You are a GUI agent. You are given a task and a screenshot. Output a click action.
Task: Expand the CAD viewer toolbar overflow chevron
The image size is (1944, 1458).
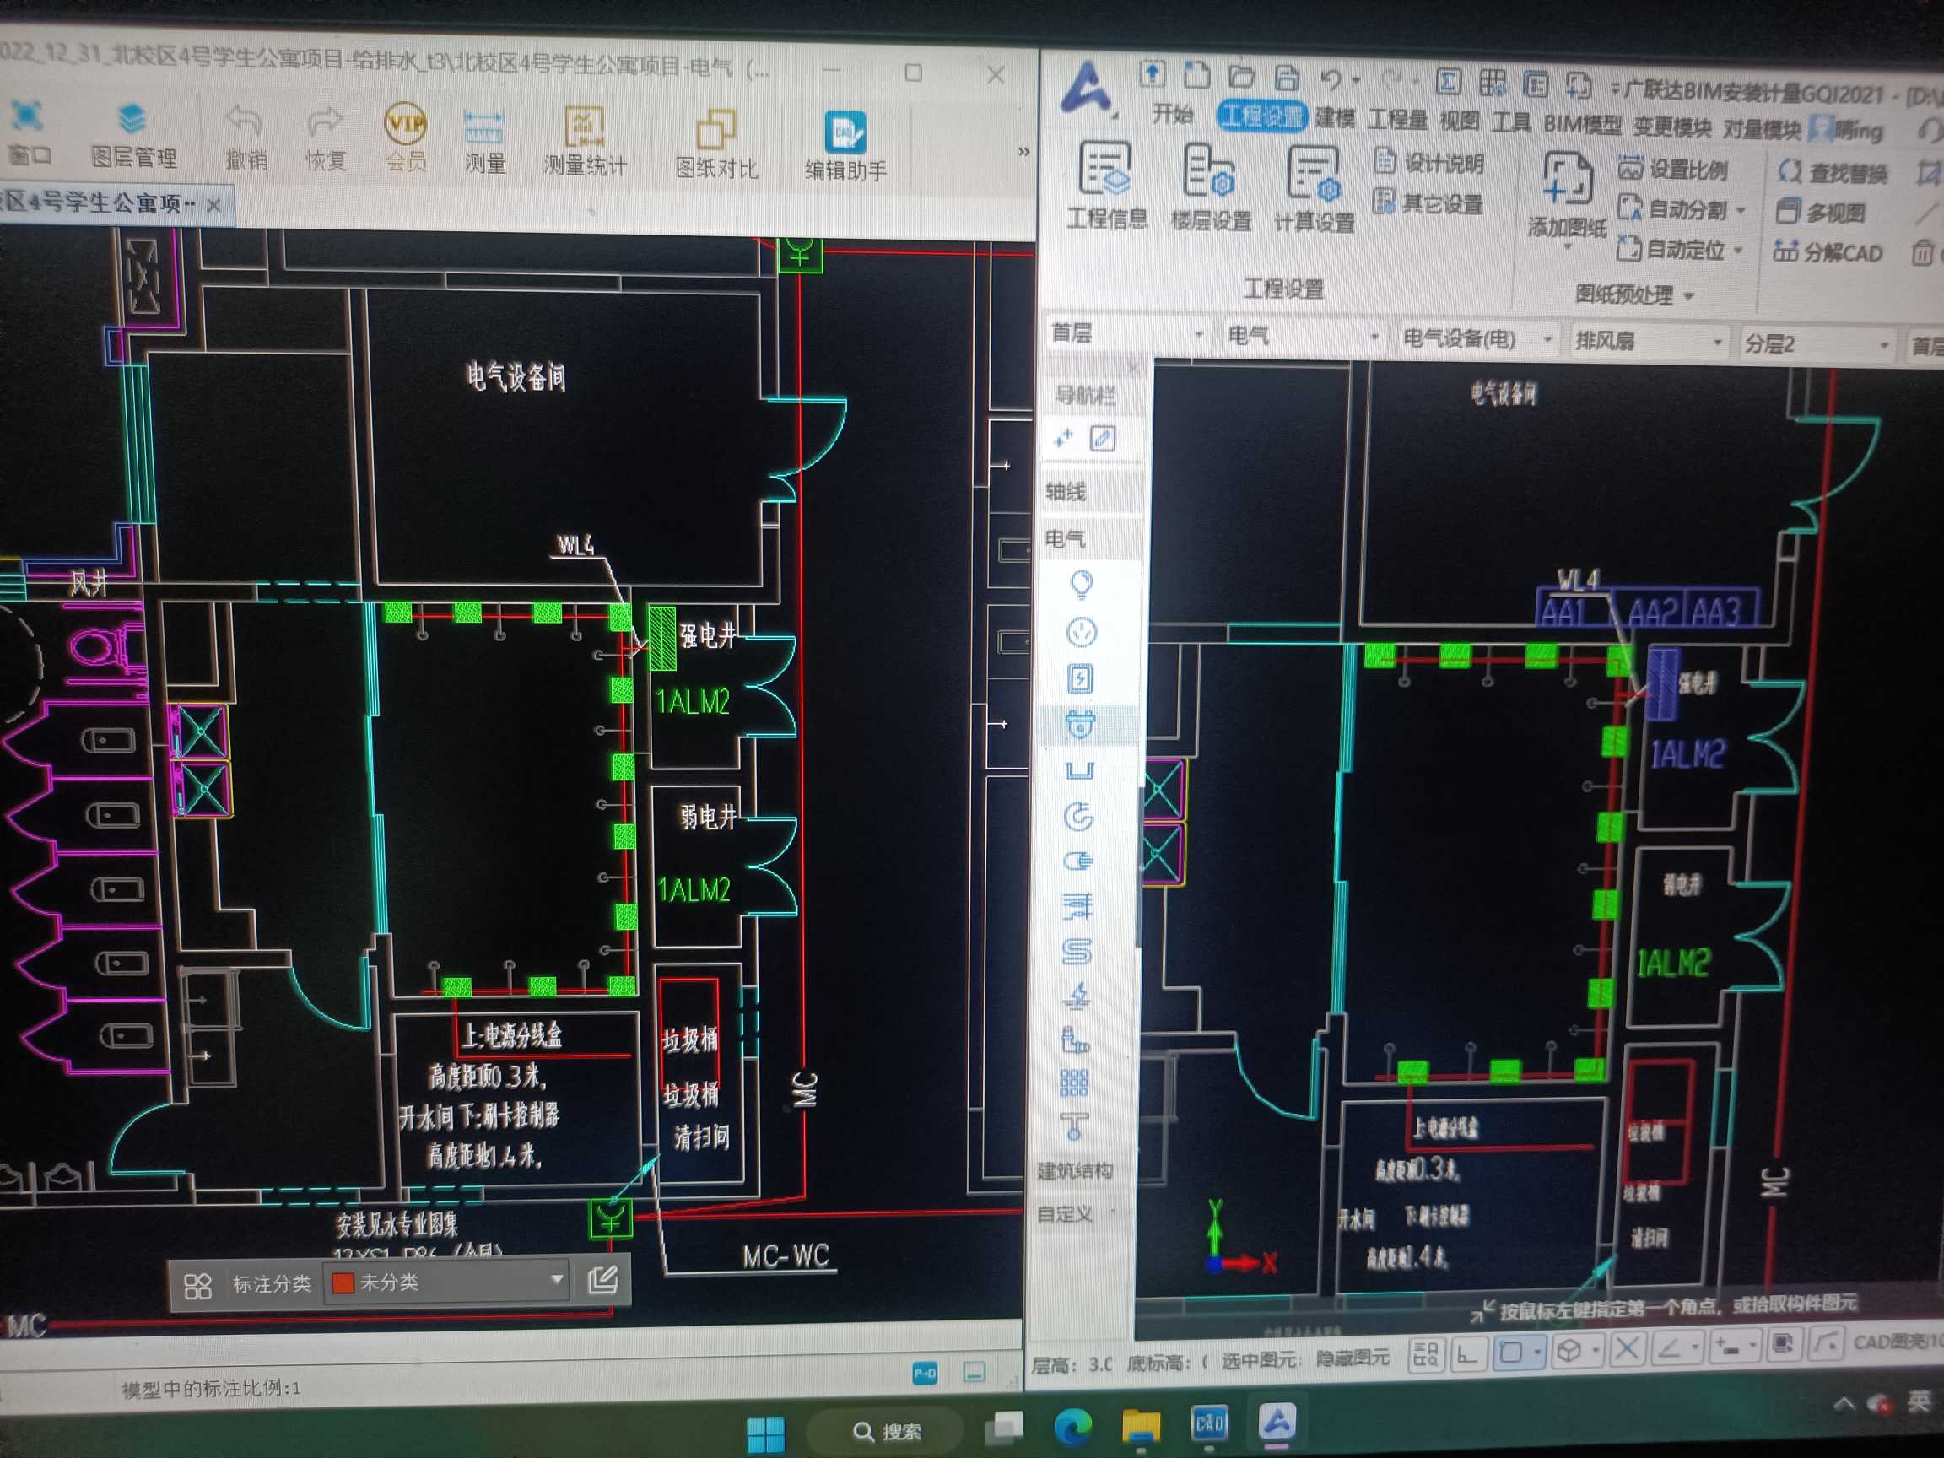click(1023, 151)
